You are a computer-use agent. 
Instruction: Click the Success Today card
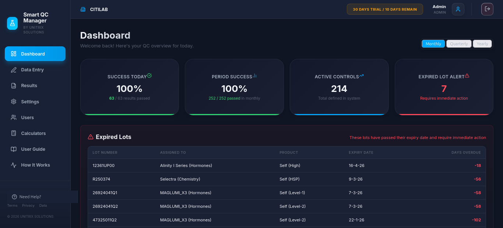[130, 87]
